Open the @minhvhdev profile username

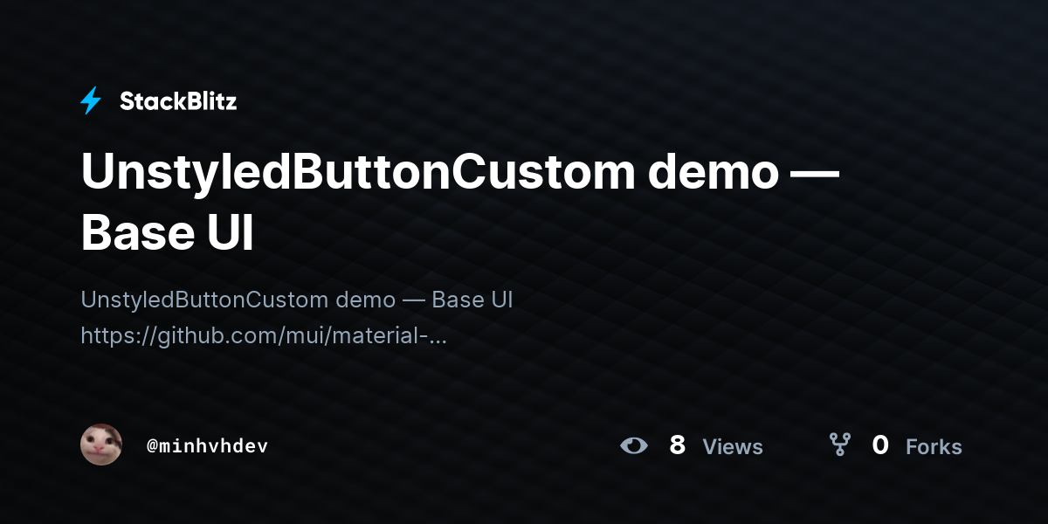[x=207, y=446]
